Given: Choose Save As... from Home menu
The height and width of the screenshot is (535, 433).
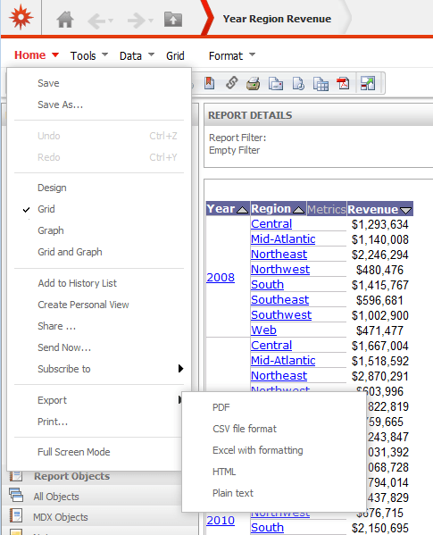Looking at the screenshot, I should click(61, 104).
